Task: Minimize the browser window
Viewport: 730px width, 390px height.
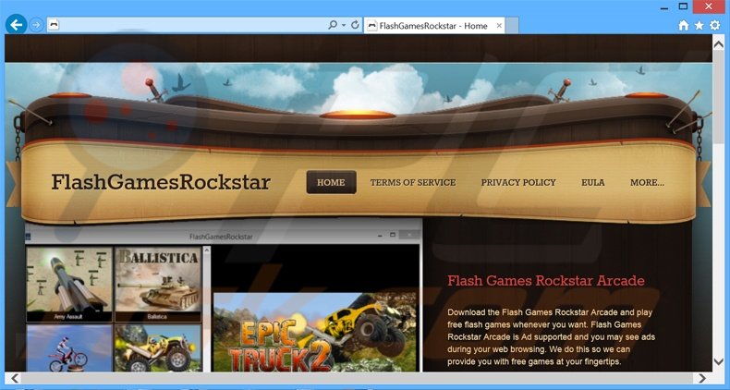Action: pyautogui.click(x=663, y=7)
